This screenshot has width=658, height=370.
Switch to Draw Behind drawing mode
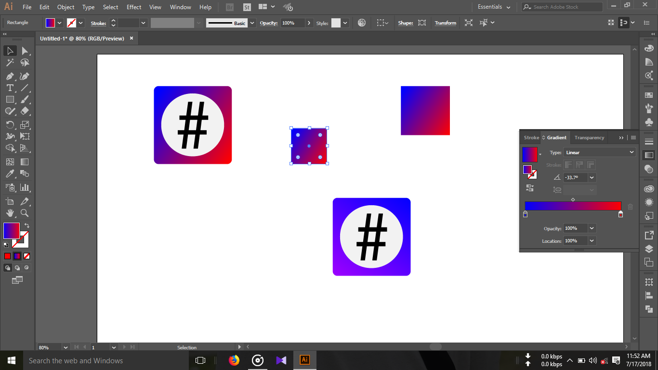(x=17, y=268)
